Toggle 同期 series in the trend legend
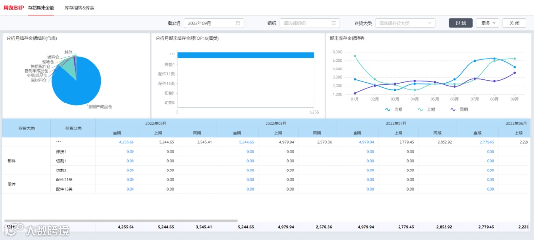The image size is (534, 240). click(x=459, y=109)
